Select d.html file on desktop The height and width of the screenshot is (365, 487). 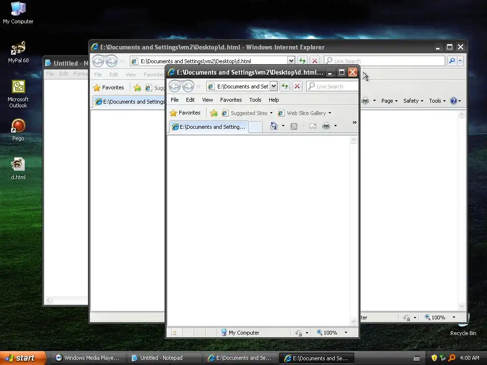pyautogui.click(x=18, y=169)
